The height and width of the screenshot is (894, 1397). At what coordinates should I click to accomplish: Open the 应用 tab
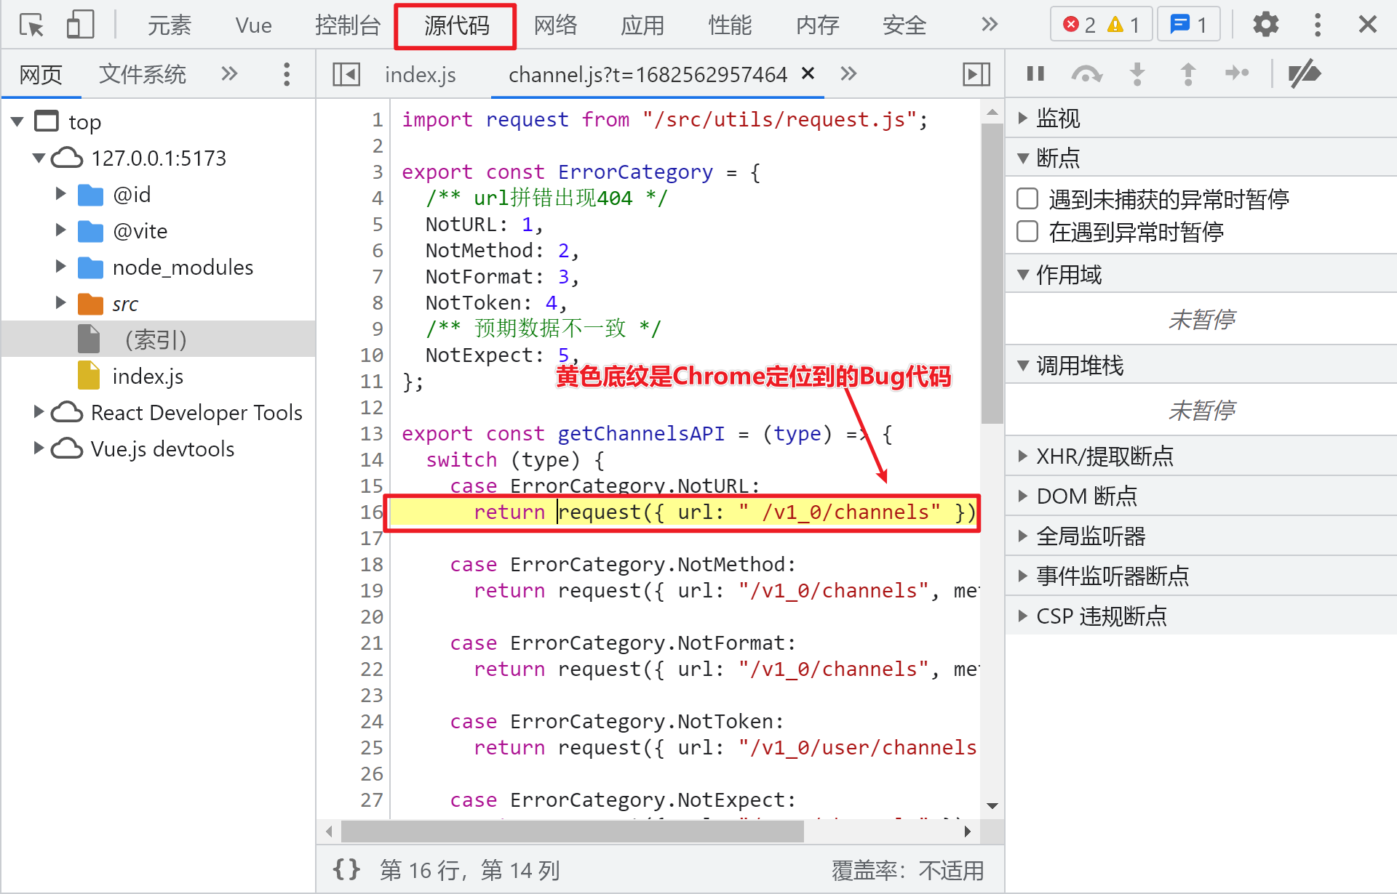click(642, 25)
